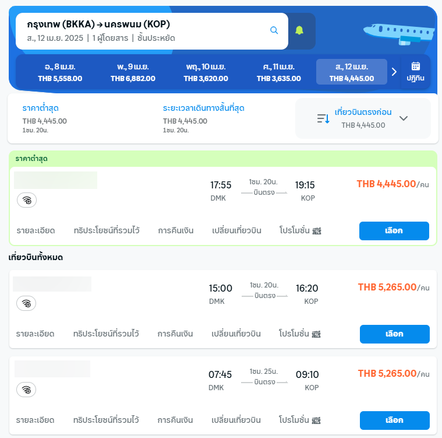442x438 pixels.
Task: Toggle the price alert bell icon
Action: (299, 30)
